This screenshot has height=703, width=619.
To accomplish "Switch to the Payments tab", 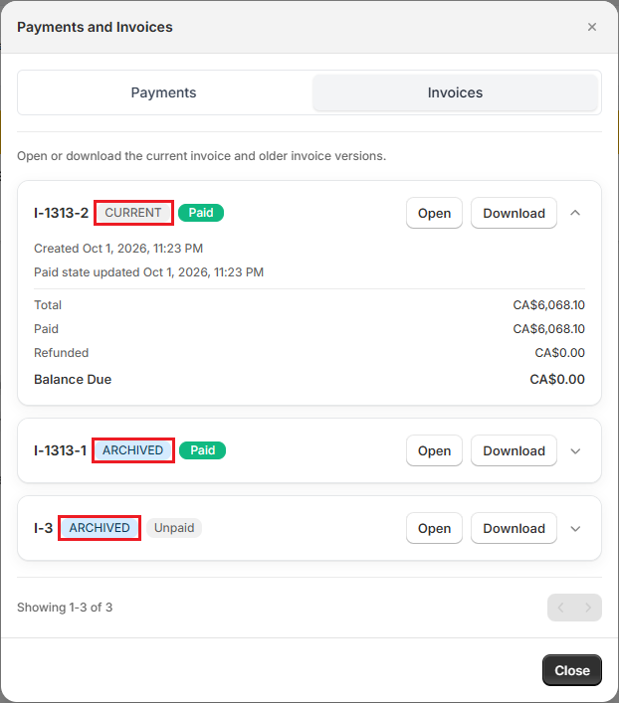I will coord(163,92).
